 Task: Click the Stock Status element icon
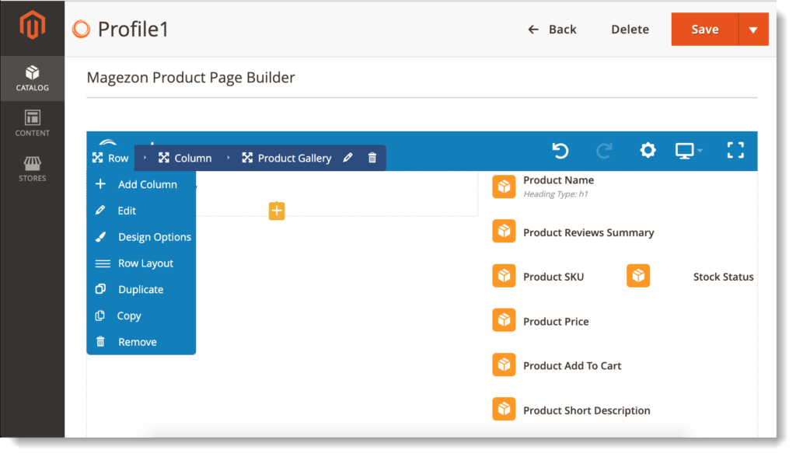[x=638, y=276]
